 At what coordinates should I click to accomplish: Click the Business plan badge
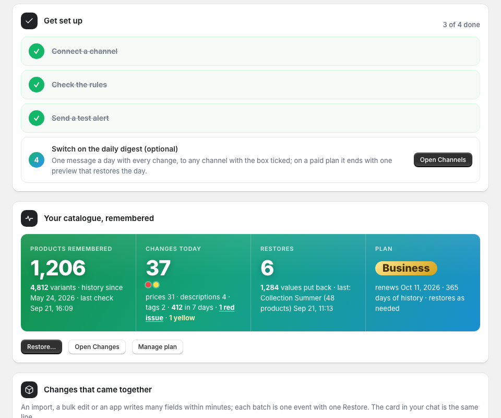tap(406, 268)
